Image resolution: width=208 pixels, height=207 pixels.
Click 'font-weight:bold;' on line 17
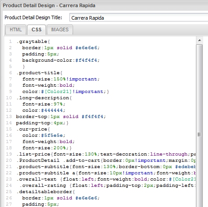(x=49, y=142)
